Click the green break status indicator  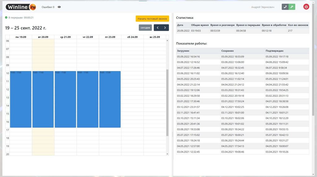[x=6, y=18]
